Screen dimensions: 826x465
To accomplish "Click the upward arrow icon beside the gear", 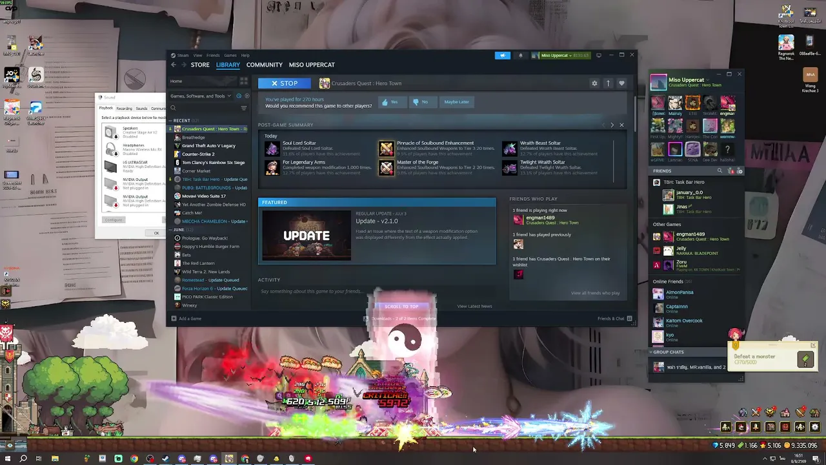I will point(608,83).
